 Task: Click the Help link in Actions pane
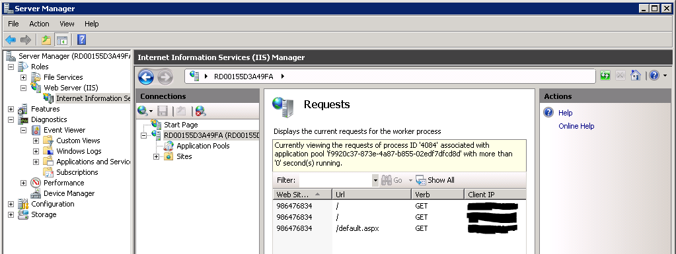coord(565,113)
